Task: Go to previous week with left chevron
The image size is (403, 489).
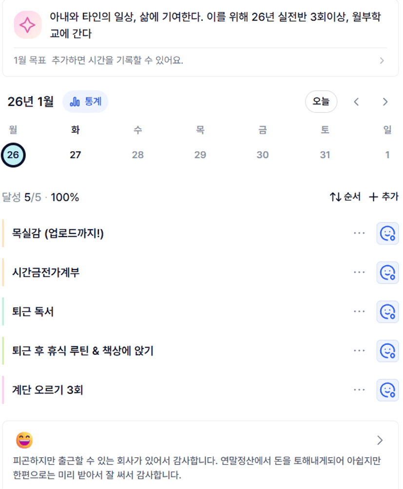Action: (356, 102)
